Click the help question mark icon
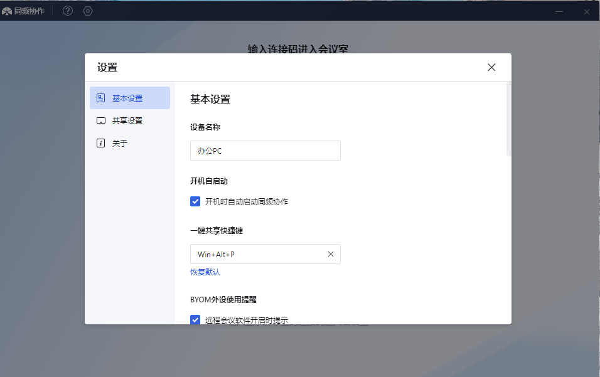This screenshot has width=600, height=377. 68,11
